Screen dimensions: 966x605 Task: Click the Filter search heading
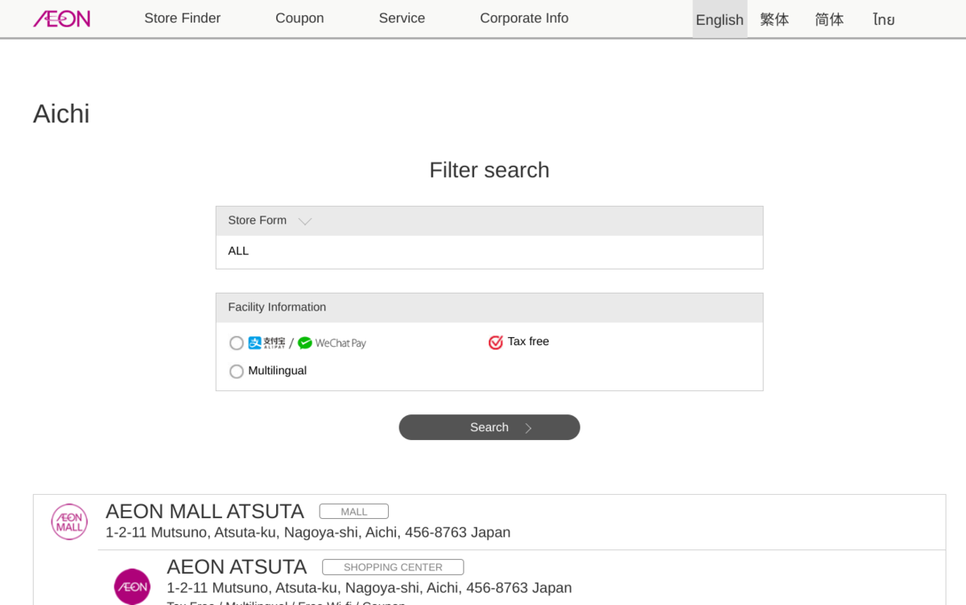[489, 170]
